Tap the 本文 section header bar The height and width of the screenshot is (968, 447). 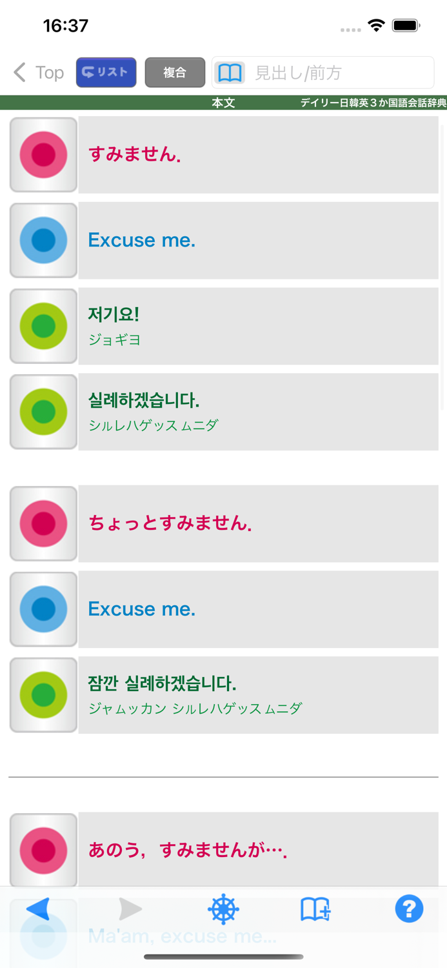click(x=223, y=103)
